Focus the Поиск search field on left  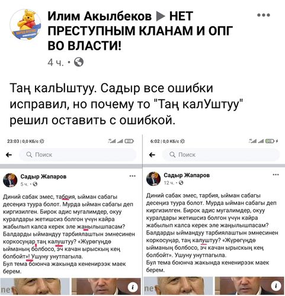78,155
